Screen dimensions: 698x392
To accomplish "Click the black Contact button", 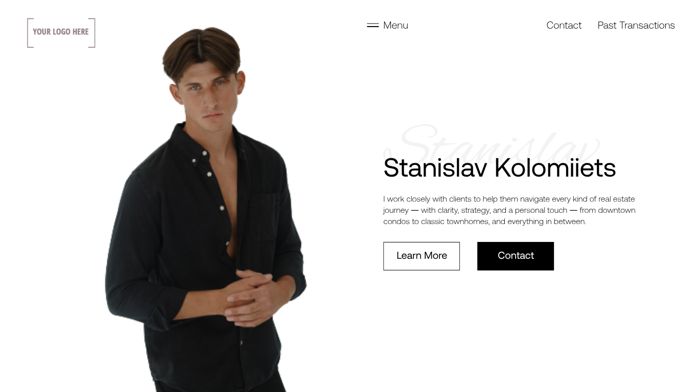I will 516,256.
